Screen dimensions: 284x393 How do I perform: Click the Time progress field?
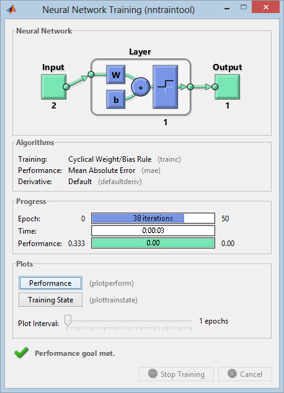click(x=153, y=231)
